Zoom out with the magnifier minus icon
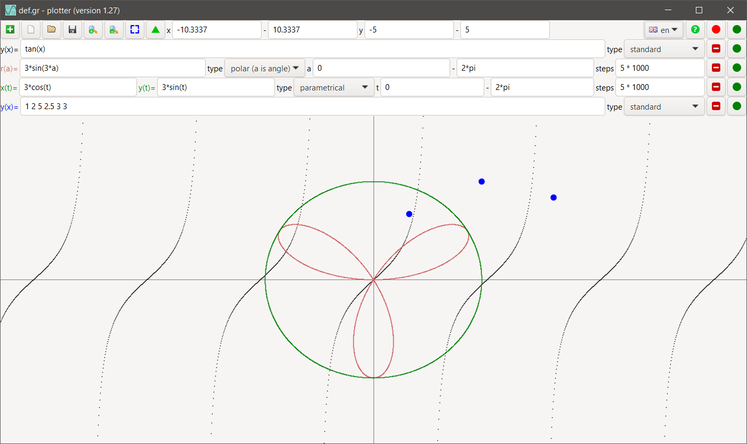This screenshot has height=444, width=747. (114, 30)
